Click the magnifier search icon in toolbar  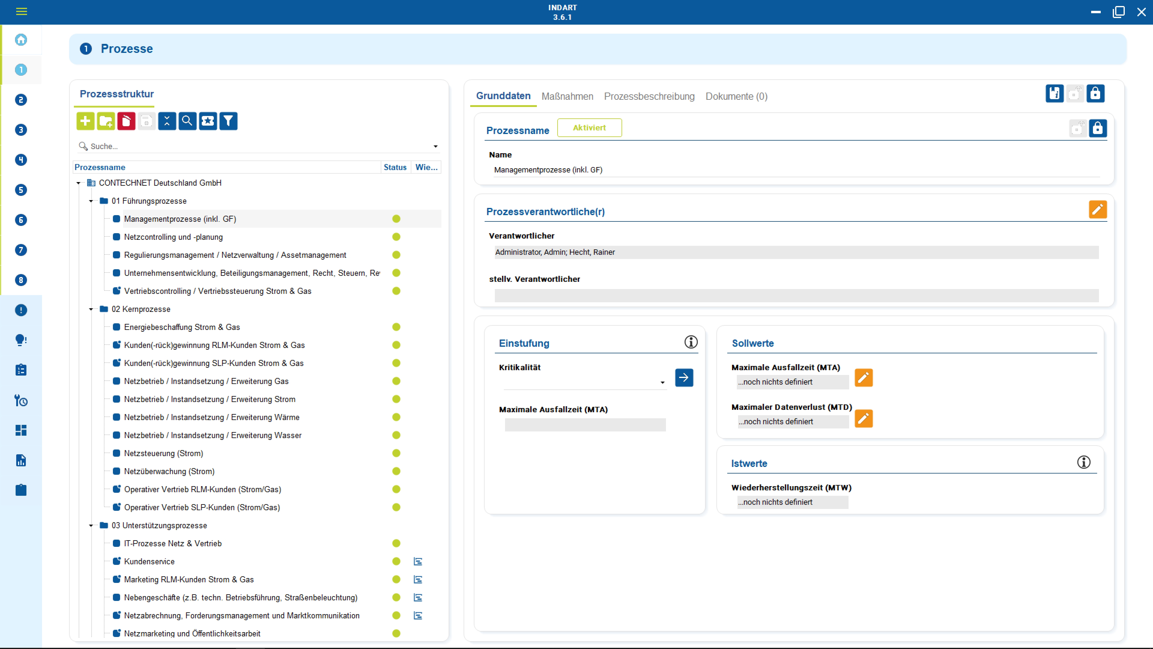187,121
